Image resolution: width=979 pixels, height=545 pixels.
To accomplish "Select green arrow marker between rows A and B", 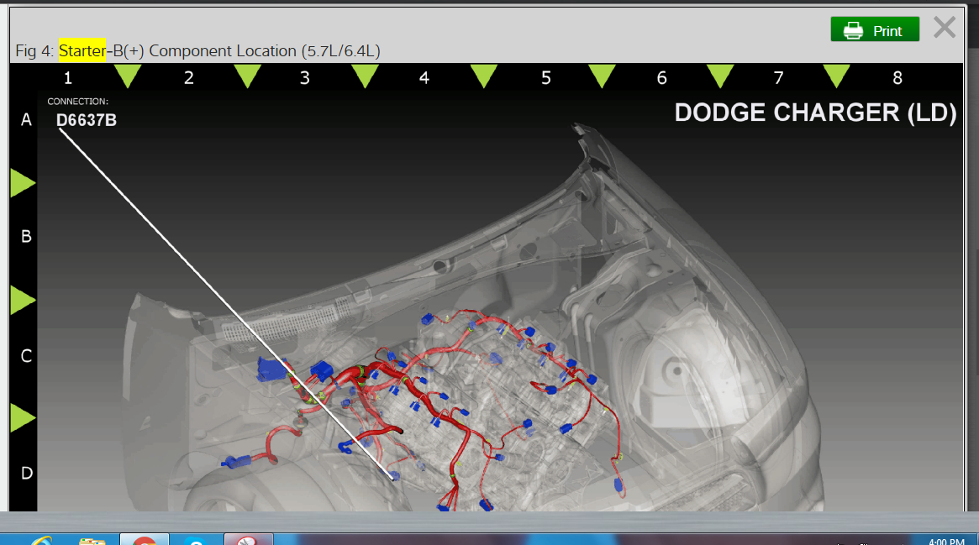I will (x=23, y=183).
